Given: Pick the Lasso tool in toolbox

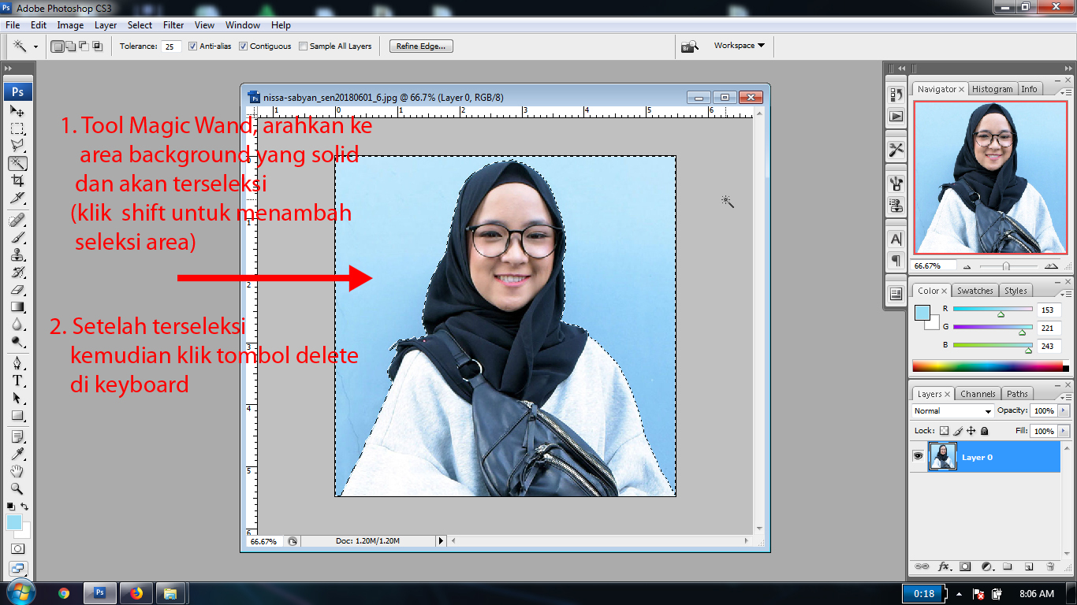Looking at the screenshot, I should tap(17, 146).
